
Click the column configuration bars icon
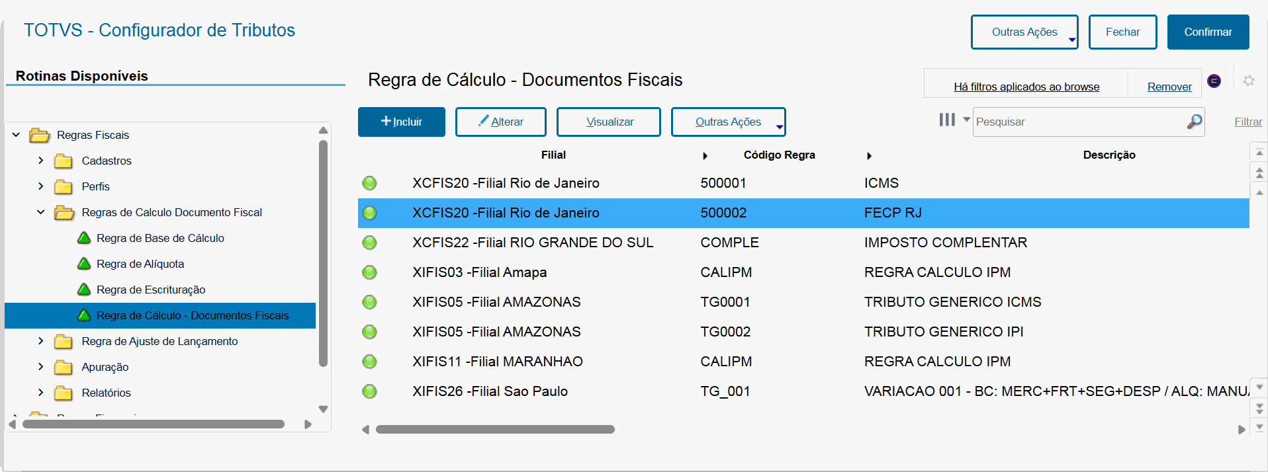(947, 120)
